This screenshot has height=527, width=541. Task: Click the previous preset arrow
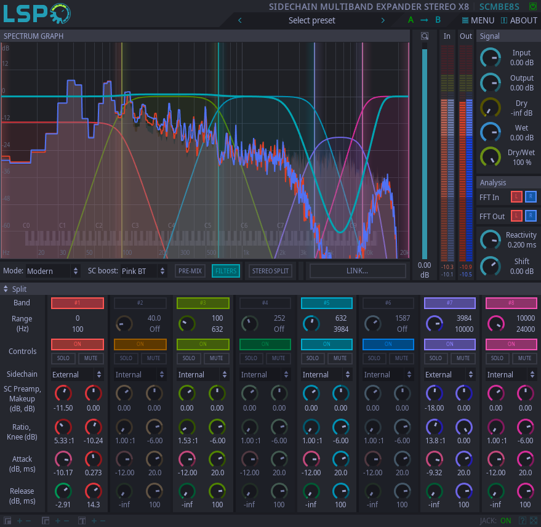pyautogui.click(x=240, y=20)
